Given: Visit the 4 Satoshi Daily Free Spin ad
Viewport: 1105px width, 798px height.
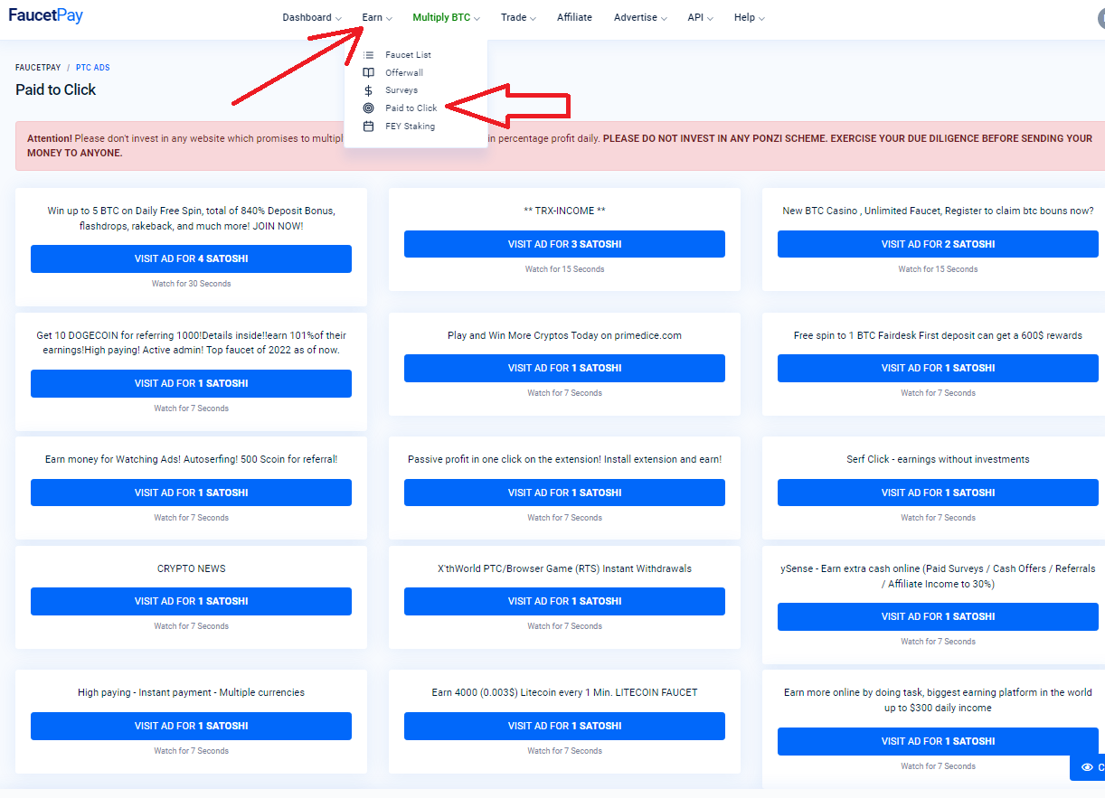Looking at the screenshot, I should (x=191, y=258).
